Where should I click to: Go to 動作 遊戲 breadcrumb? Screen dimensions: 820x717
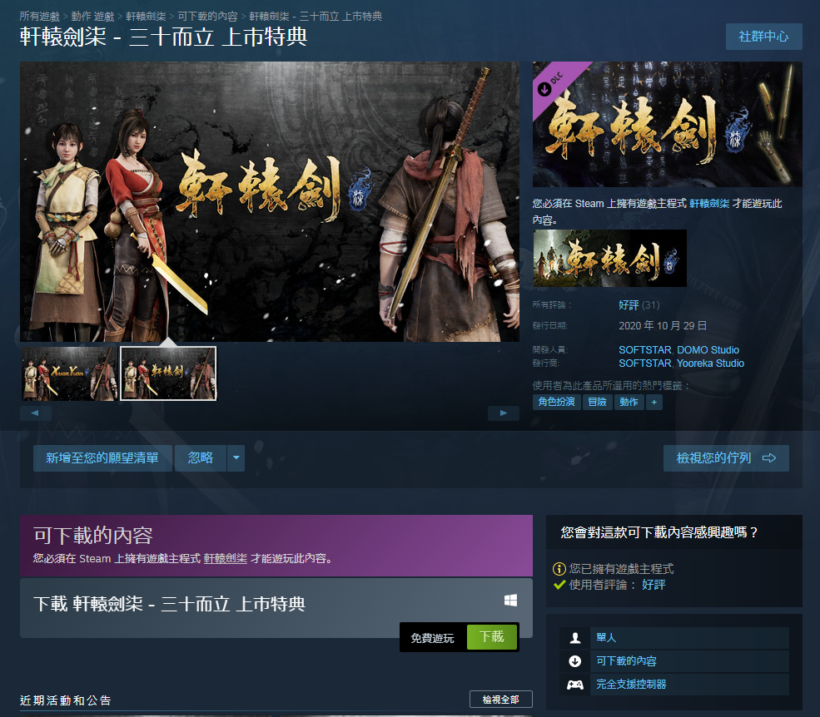point(92,16)
